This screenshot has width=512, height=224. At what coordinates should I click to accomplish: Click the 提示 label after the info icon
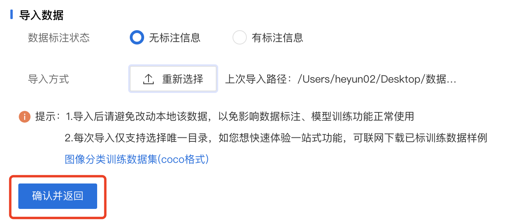[x=48, y=117]
